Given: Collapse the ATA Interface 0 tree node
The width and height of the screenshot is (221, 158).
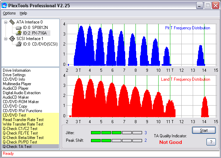Looking at the screenshot, I should [6, 22].
